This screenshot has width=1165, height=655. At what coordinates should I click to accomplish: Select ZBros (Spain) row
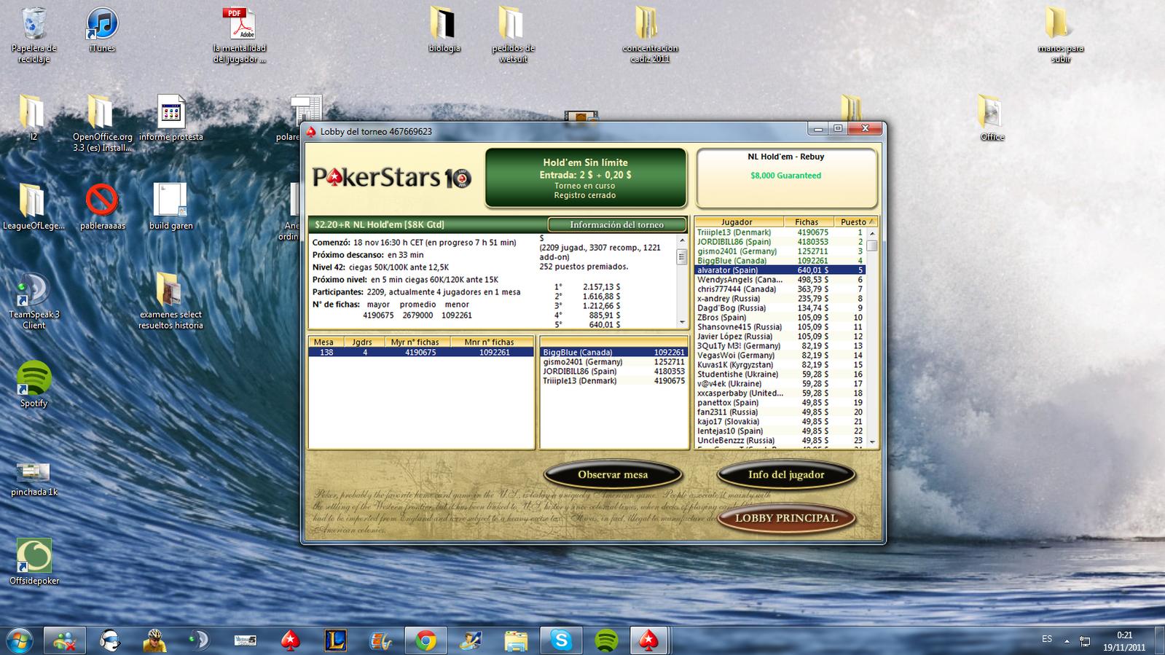[780, 318]
